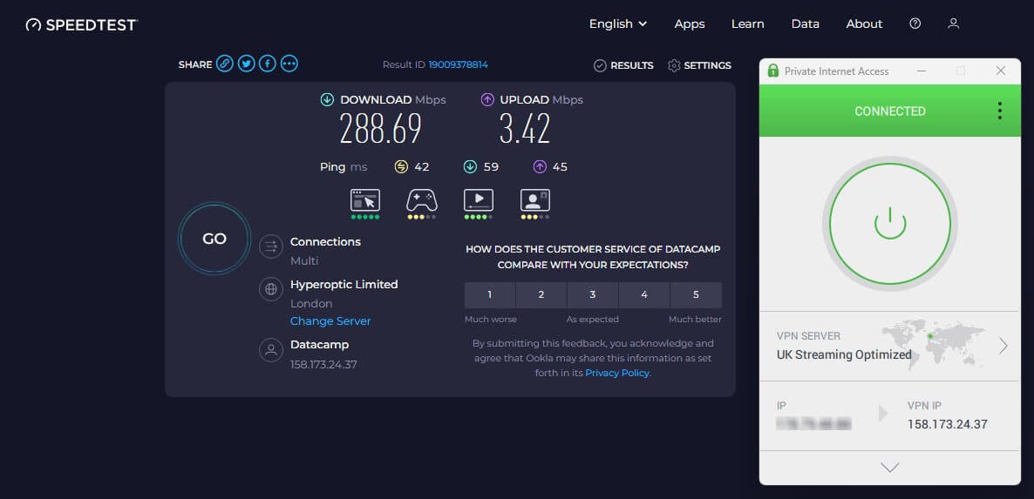This screenshot has height=499, width=1034.
Task: Toggle the PIA VPN power button
Action: pos(889,224)
